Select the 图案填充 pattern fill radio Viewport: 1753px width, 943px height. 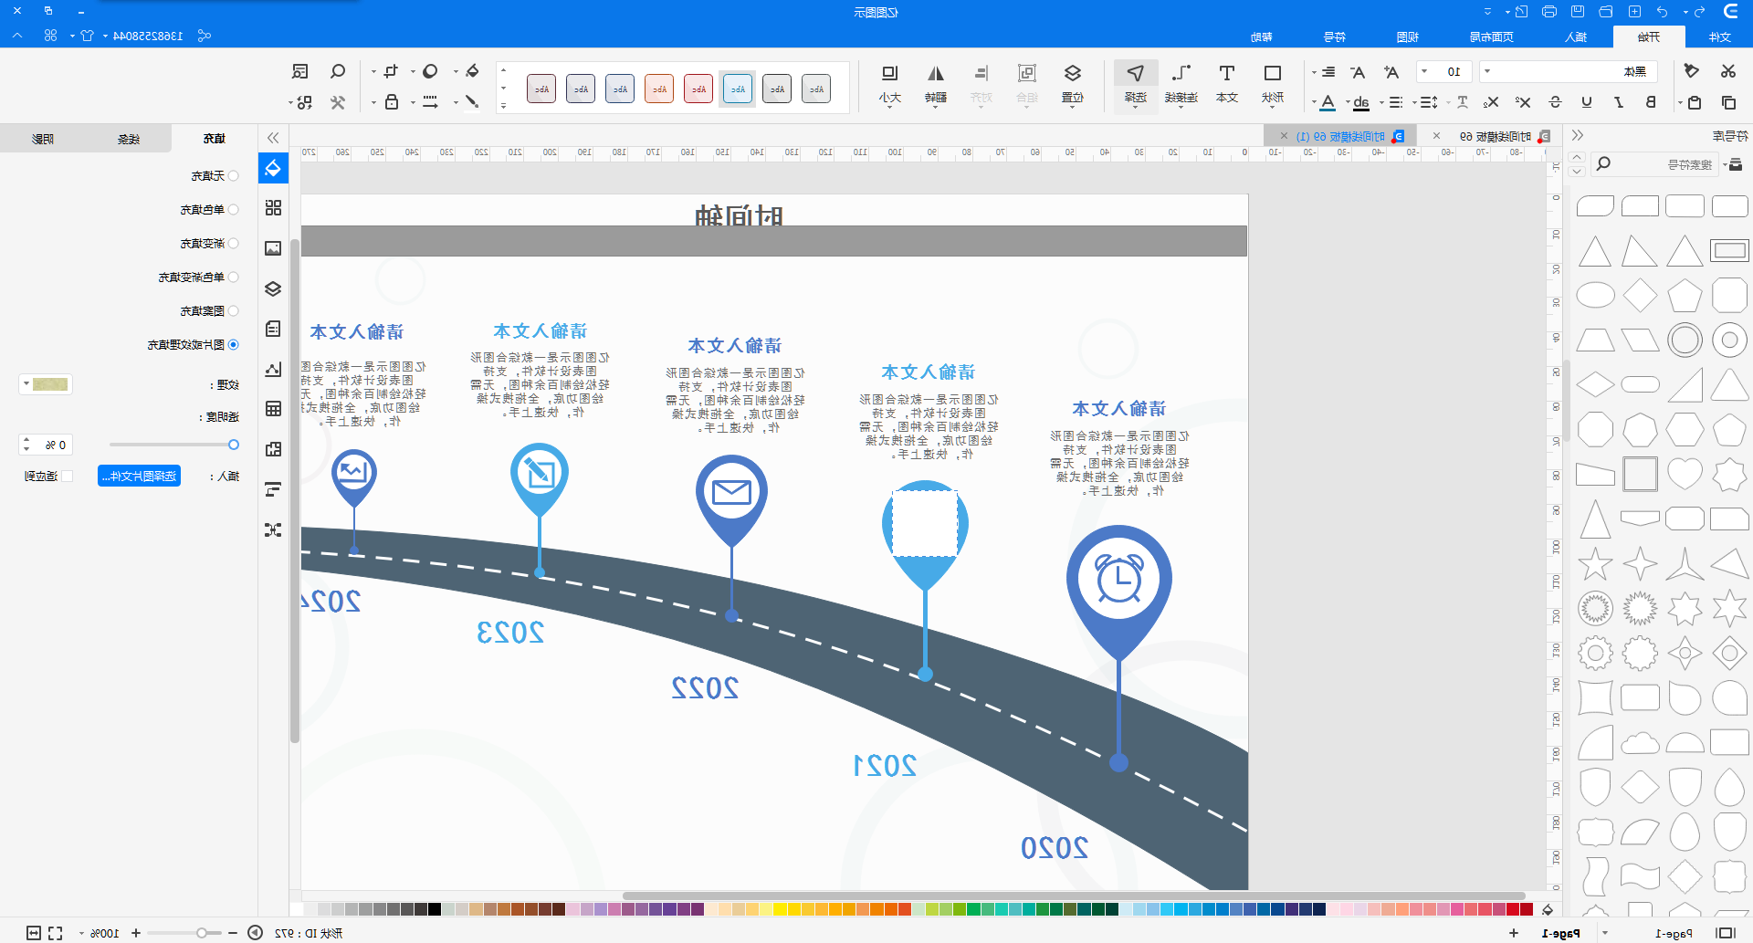[234, 311]
